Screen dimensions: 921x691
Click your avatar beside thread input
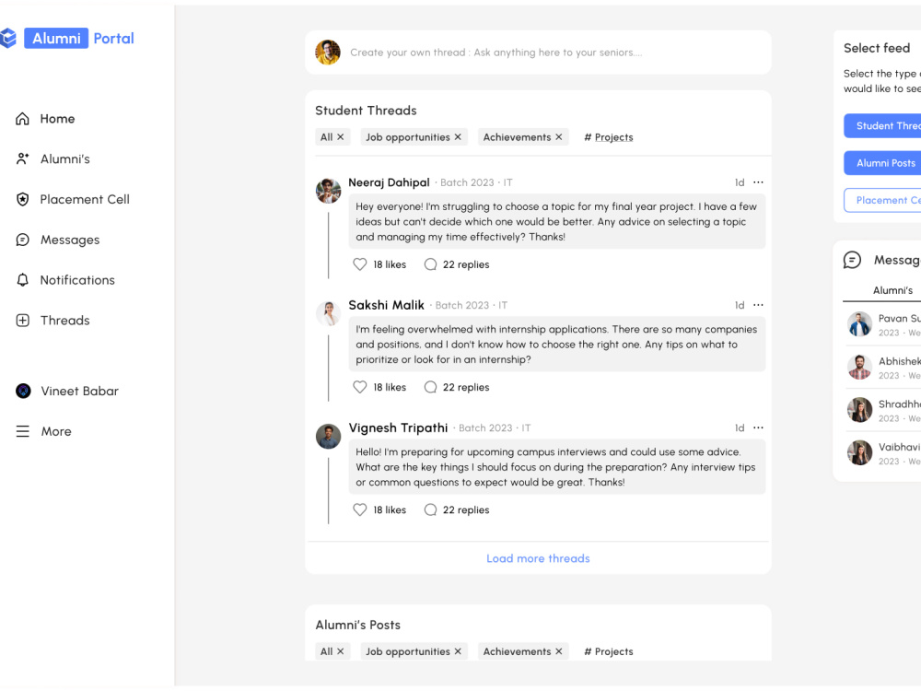click(x=328, y=53)
